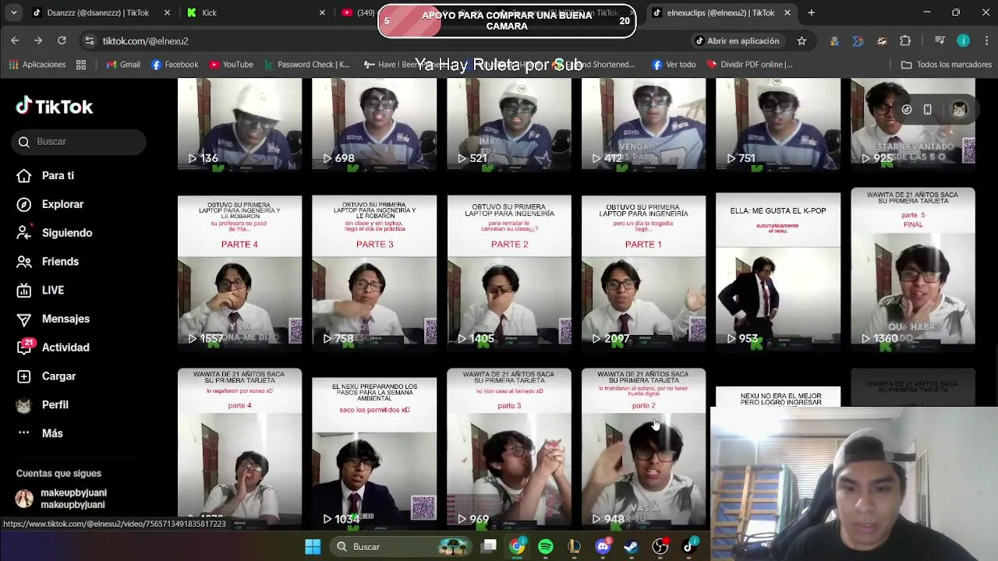
Task: Open the YouTube bookmark
Action: 231,65
